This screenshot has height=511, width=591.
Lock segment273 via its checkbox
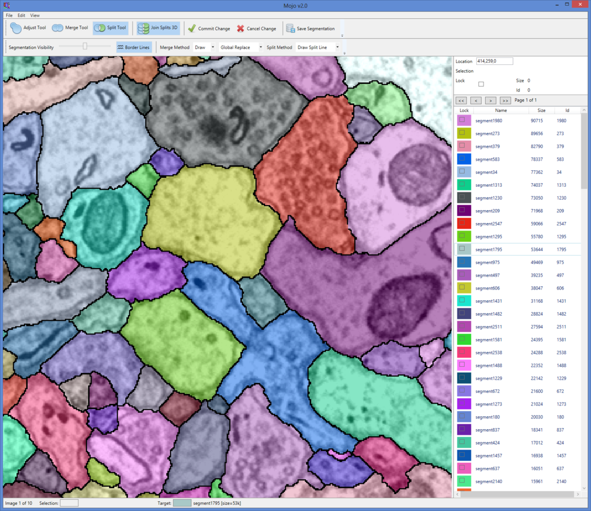pos(462,133)
